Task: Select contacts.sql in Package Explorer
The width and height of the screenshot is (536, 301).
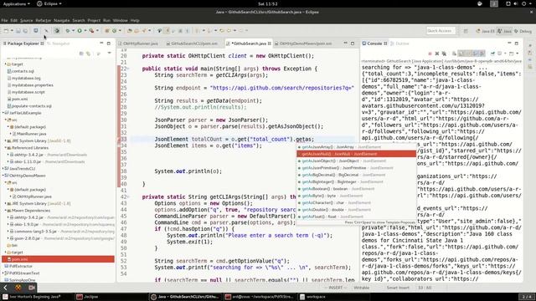Action: 21,71
